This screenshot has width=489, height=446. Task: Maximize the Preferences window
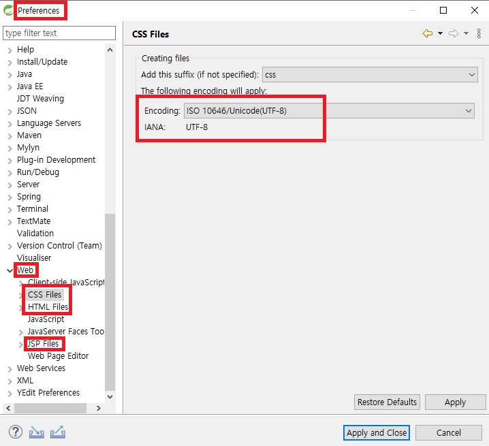443,10
